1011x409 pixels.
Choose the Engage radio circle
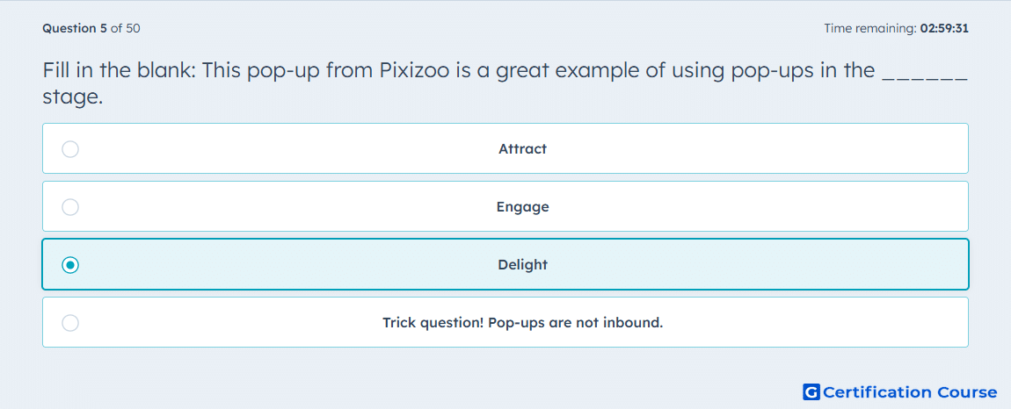click(70, 207)
